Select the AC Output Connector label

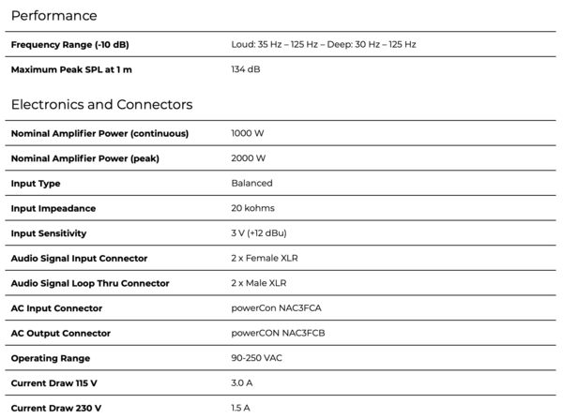point(60,333)
